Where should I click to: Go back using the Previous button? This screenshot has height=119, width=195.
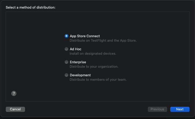157,109
